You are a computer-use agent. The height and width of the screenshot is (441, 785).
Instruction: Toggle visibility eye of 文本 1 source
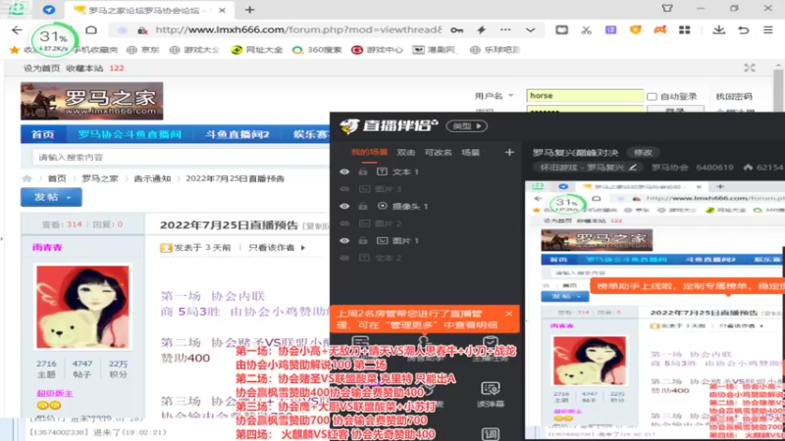344,171
